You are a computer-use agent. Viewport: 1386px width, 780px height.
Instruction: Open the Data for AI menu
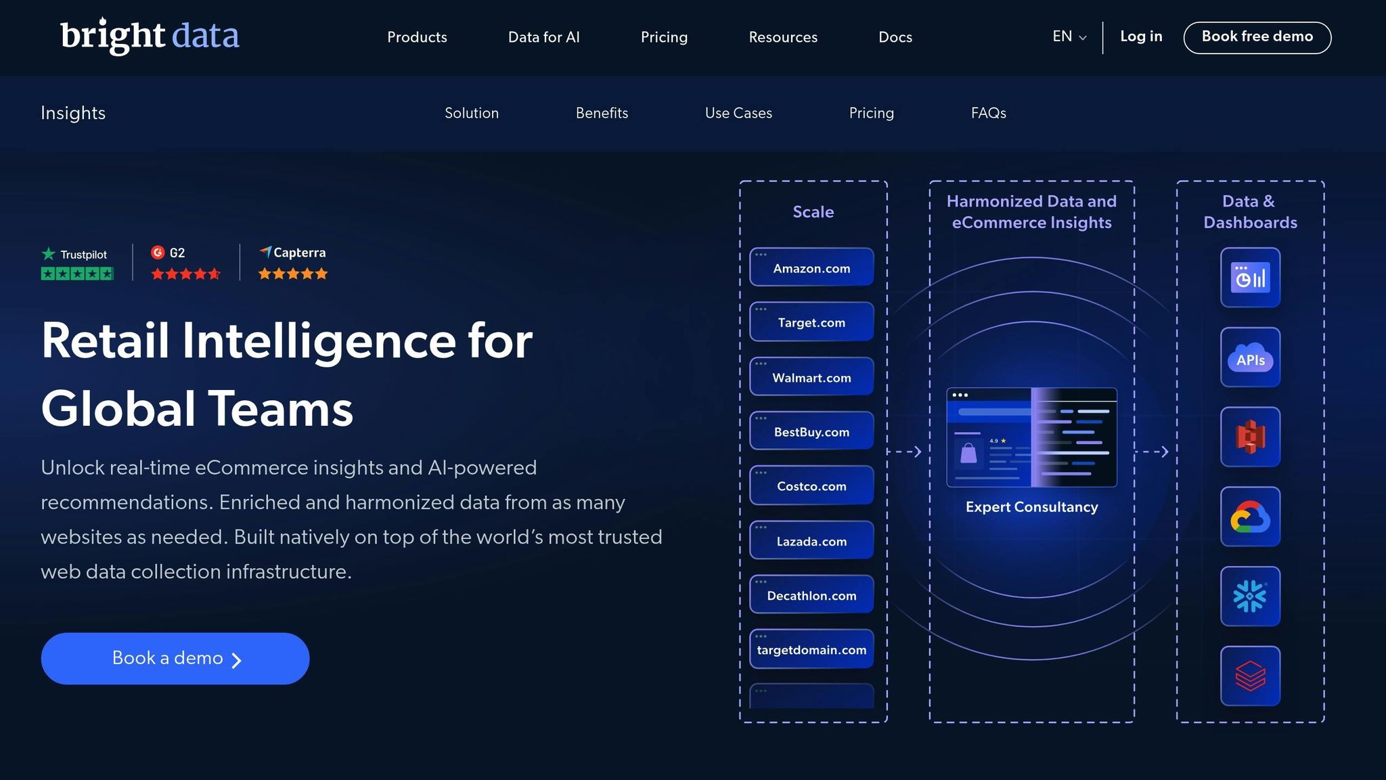544,37
